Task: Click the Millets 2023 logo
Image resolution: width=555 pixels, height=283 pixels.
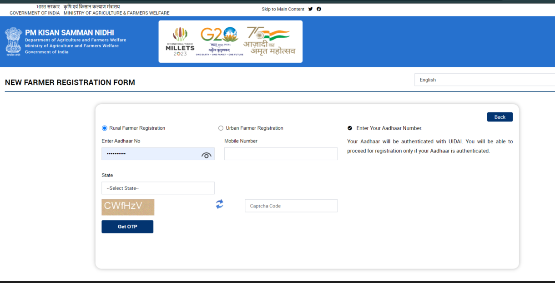Action: (x=180, y=42)
